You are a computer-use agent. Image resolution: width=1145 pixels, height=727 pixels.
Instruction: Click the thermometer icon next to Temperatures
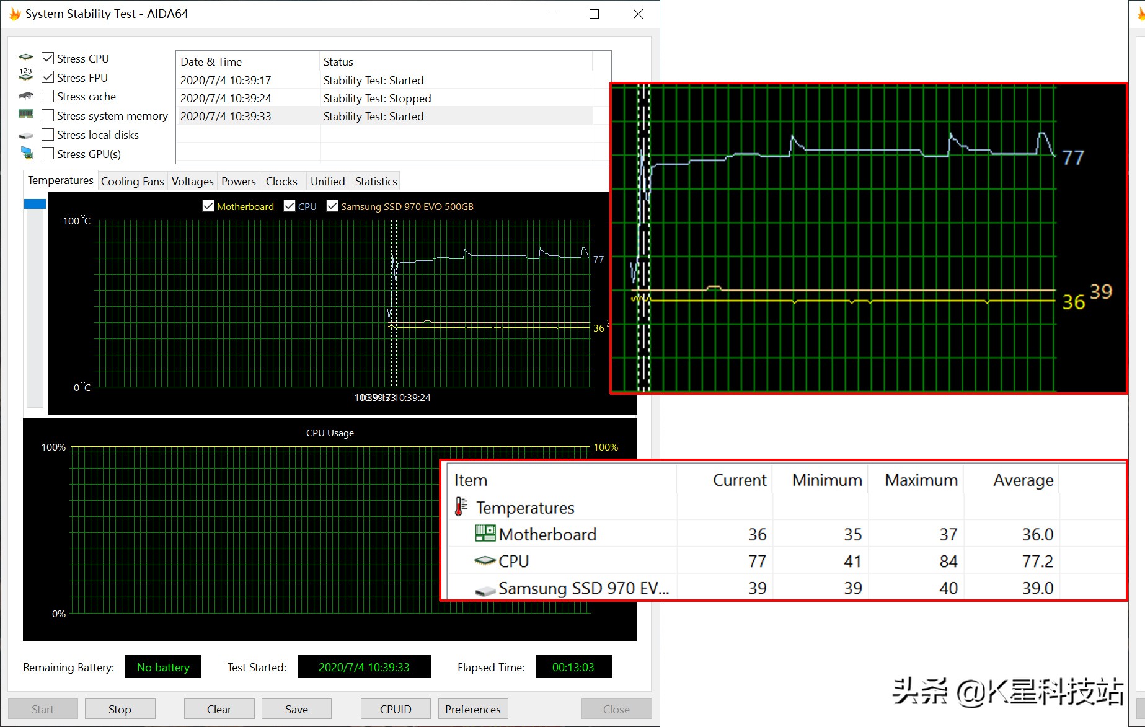(x=460, y=507)
